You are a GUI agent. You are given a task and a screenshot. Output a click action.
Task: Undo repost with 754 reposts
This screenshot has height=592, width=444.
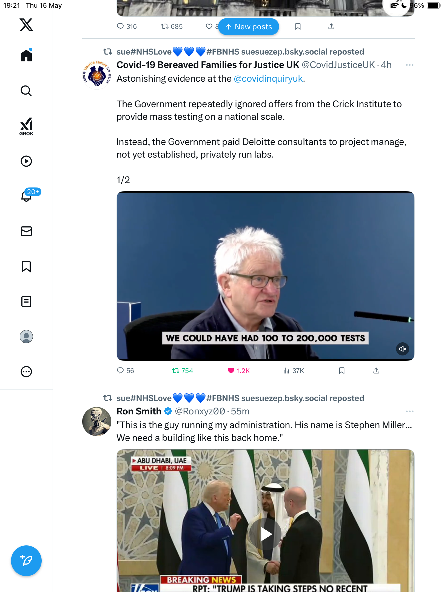183,371
